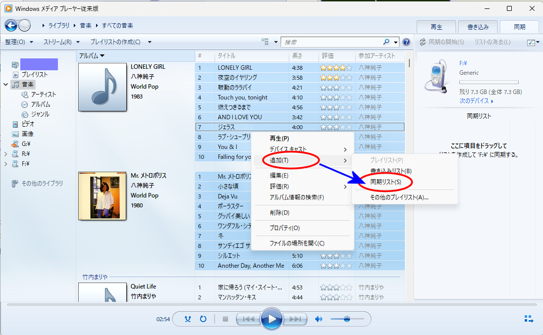Open the 整理(O) dropdown menu
The height and width of the screenshot is (335, 543).
(19, 42)
